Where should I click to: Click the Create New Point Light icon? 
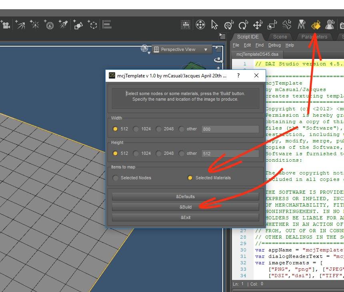tap(35, 24)
